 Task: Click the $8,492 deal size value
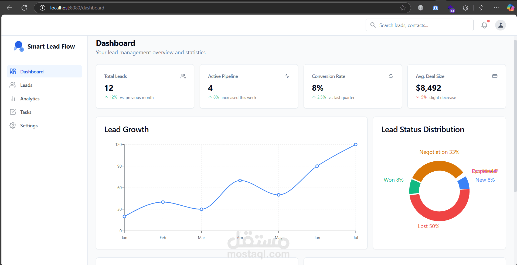pos(428,88)
